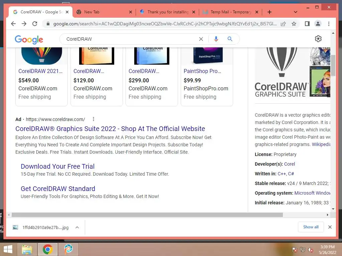View CorelDRAW balloon app icon image
Viewport: 342px width, 256px height.
click(x=42, y=56)
